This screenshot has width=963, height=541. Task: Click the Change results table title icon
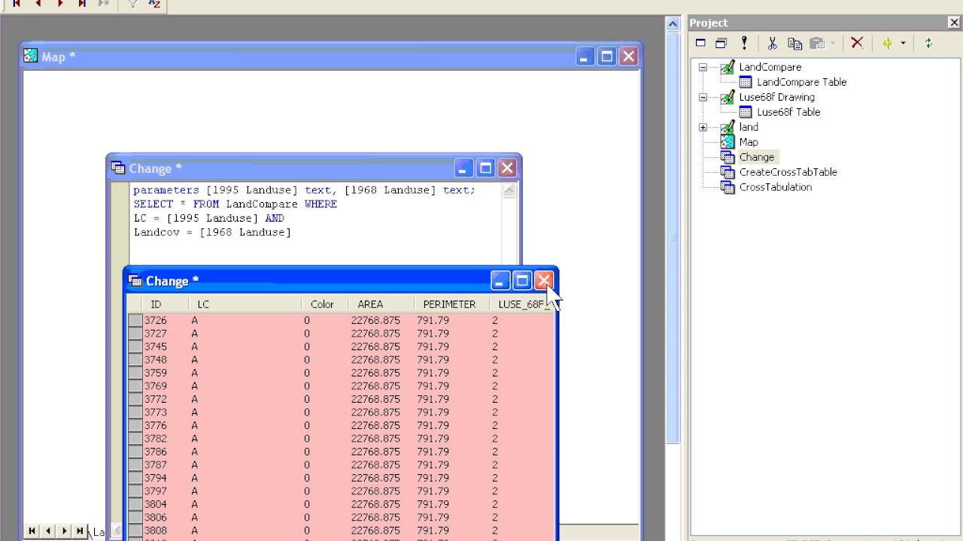[135, 281]
